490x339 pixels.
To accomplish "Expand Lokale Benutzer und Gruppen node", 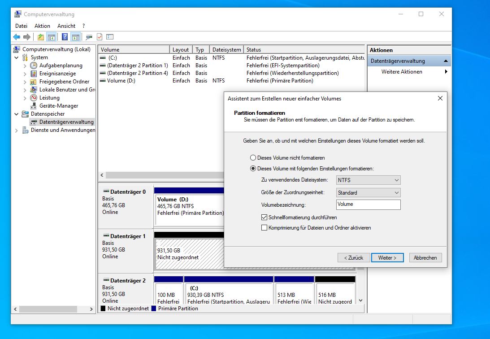I will (x=25, y=90).
